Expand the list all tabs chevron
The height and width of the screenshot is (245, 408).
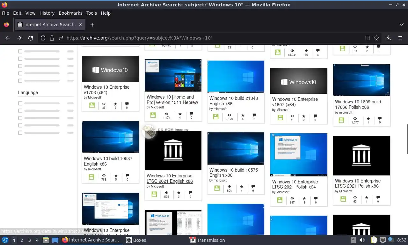[x=401, y=25]
